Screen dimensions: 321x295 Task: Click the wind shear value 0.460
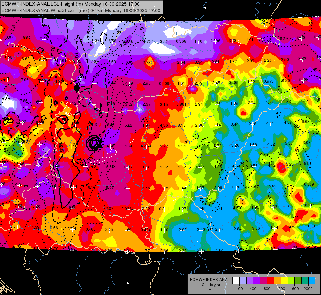(91, 229)
